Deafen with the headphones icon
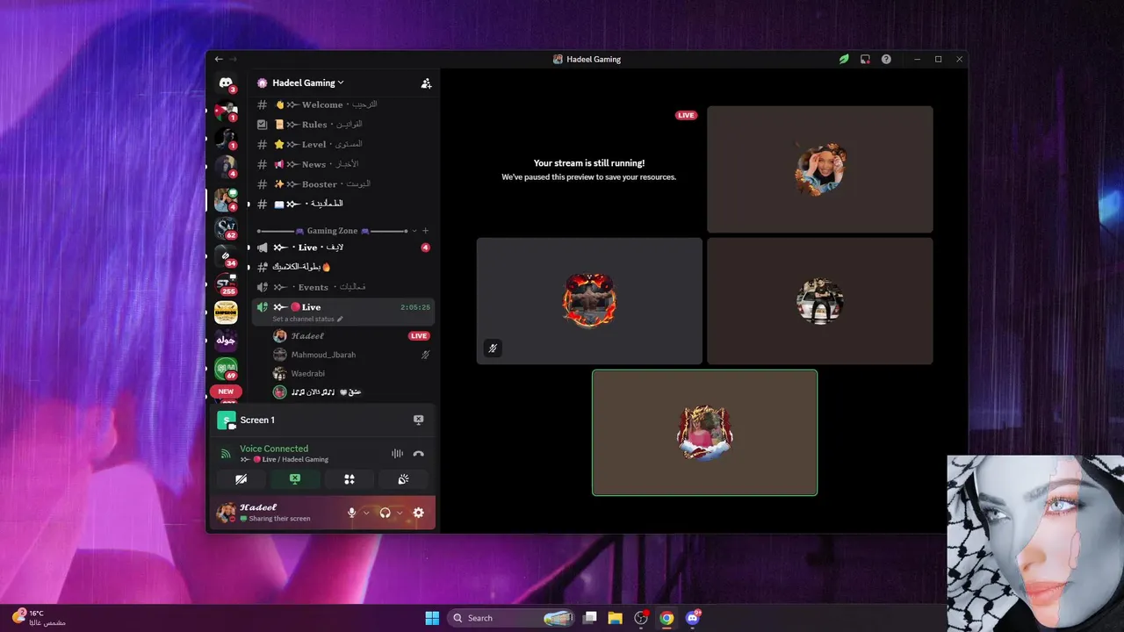The width and height of the screenshot is (1124, 632). 385,513
